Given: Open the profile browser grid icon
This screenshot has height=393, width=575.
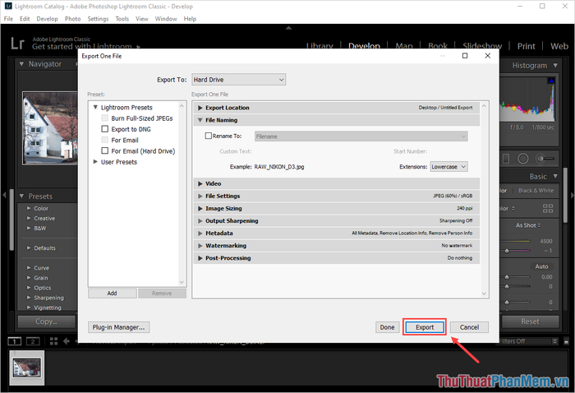Looking at the screenshot, I should click(x=548, y=209).
